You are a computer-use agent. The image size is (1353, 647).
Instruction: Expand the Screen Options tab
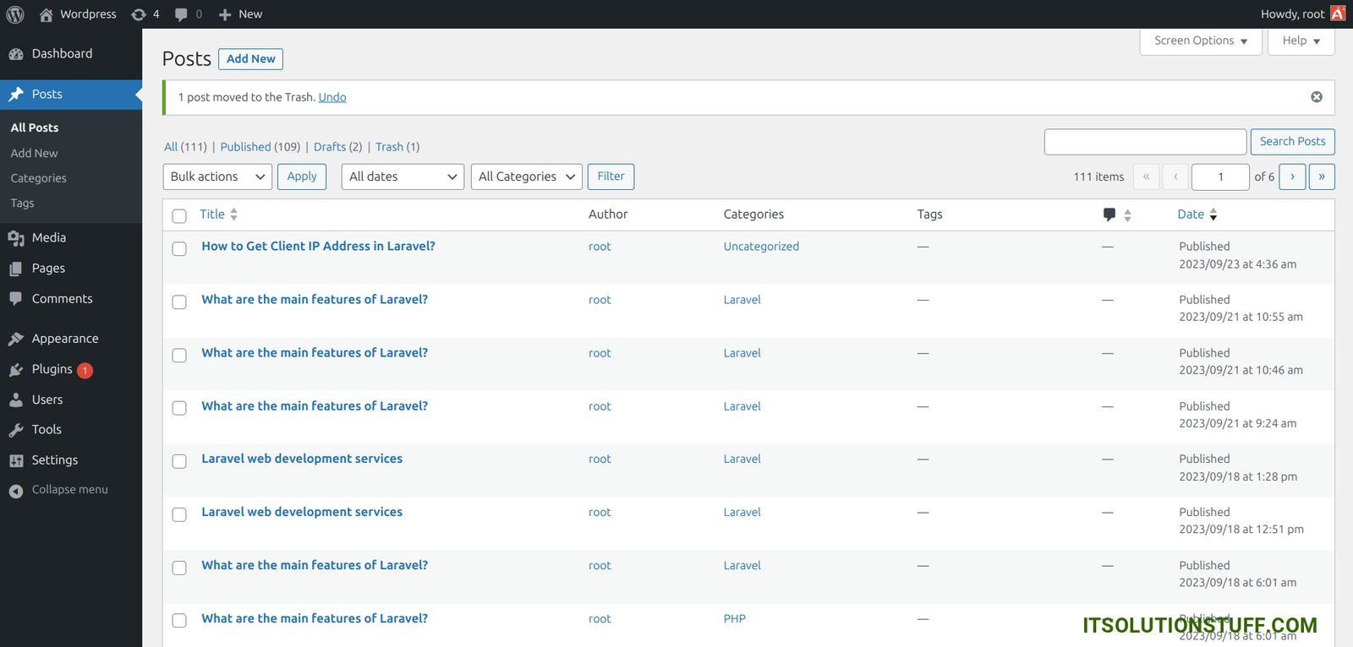coord(1200,41)
